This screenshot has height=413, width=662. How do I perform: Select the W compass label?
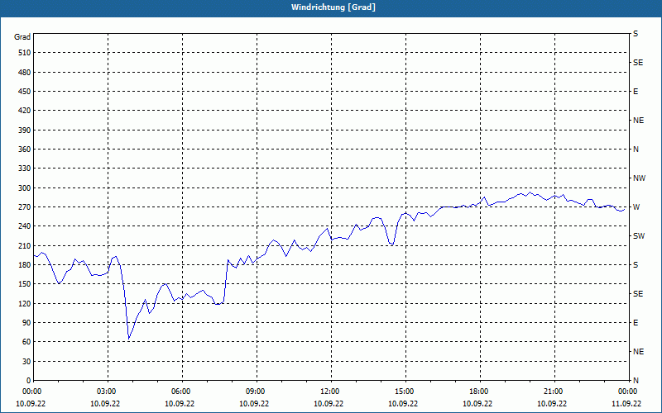tap(636, 207)
